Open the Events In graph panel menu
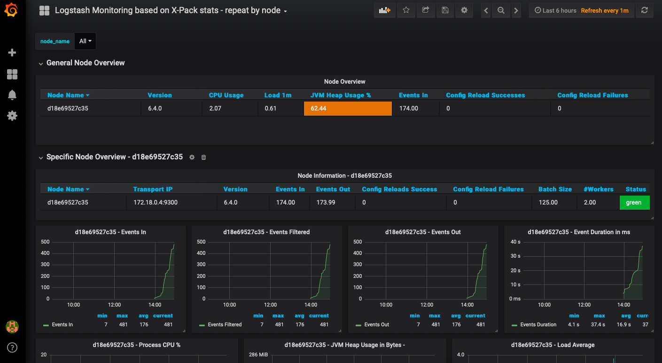This screenshot has height=363, width=662. 110,232
